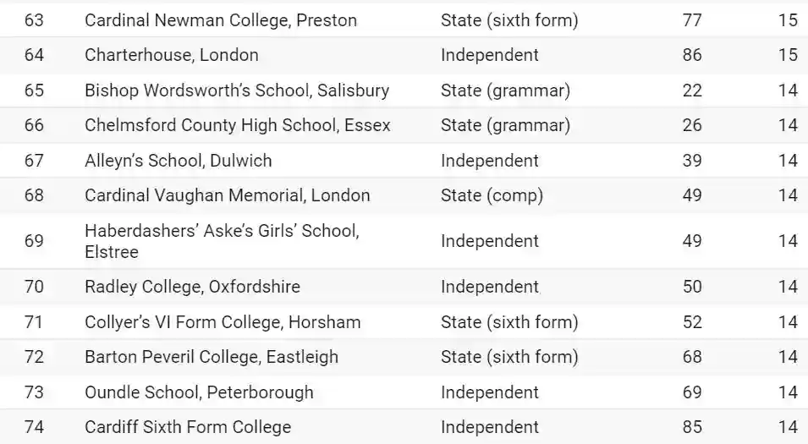
Task: Select Oundle School, Peterborough
Action: coord(199,392)
